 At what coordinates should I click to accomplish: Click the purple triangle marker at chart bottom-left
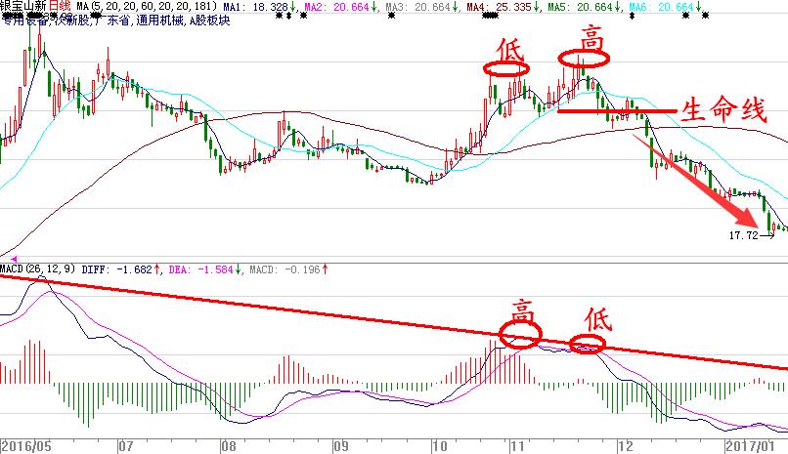click(x=14, y=259)
